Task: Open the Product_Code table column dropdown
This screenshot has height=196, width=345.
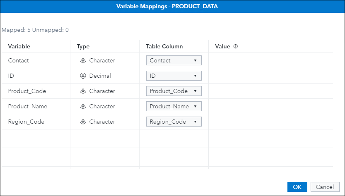Action: pyautogui.click(x=174, y=91)
